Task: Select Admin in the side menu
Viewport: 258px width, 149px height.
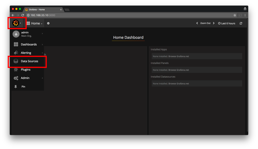Action: click(x=25, y=78)
